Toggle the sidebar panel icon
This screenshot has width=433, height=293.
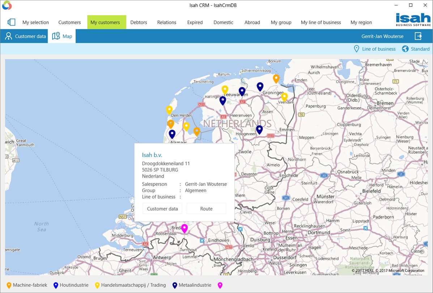(11, 22)
